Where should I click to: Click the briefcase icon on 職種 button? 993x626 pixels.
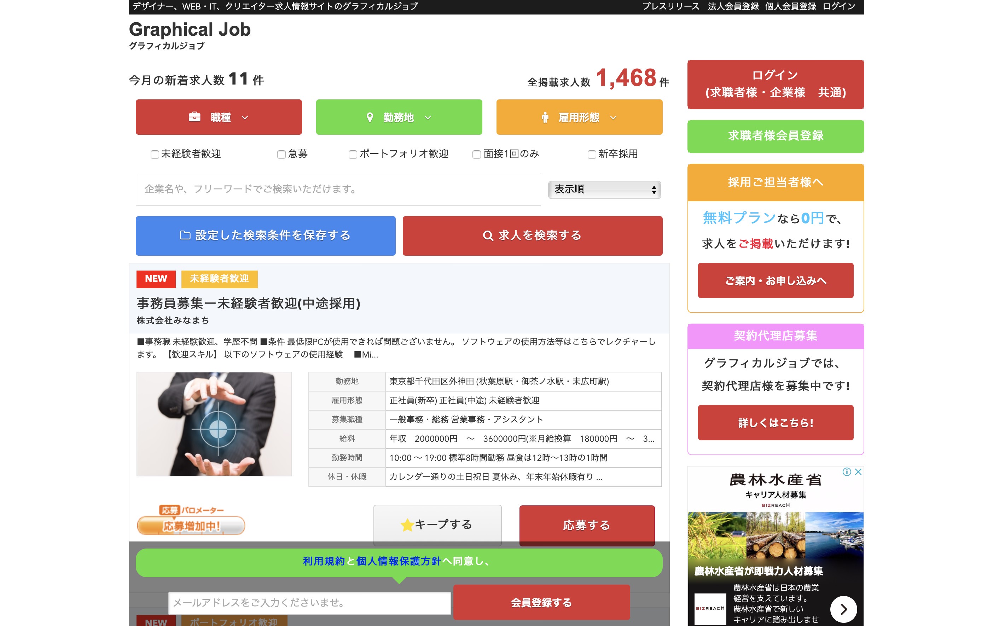(194, 117)
